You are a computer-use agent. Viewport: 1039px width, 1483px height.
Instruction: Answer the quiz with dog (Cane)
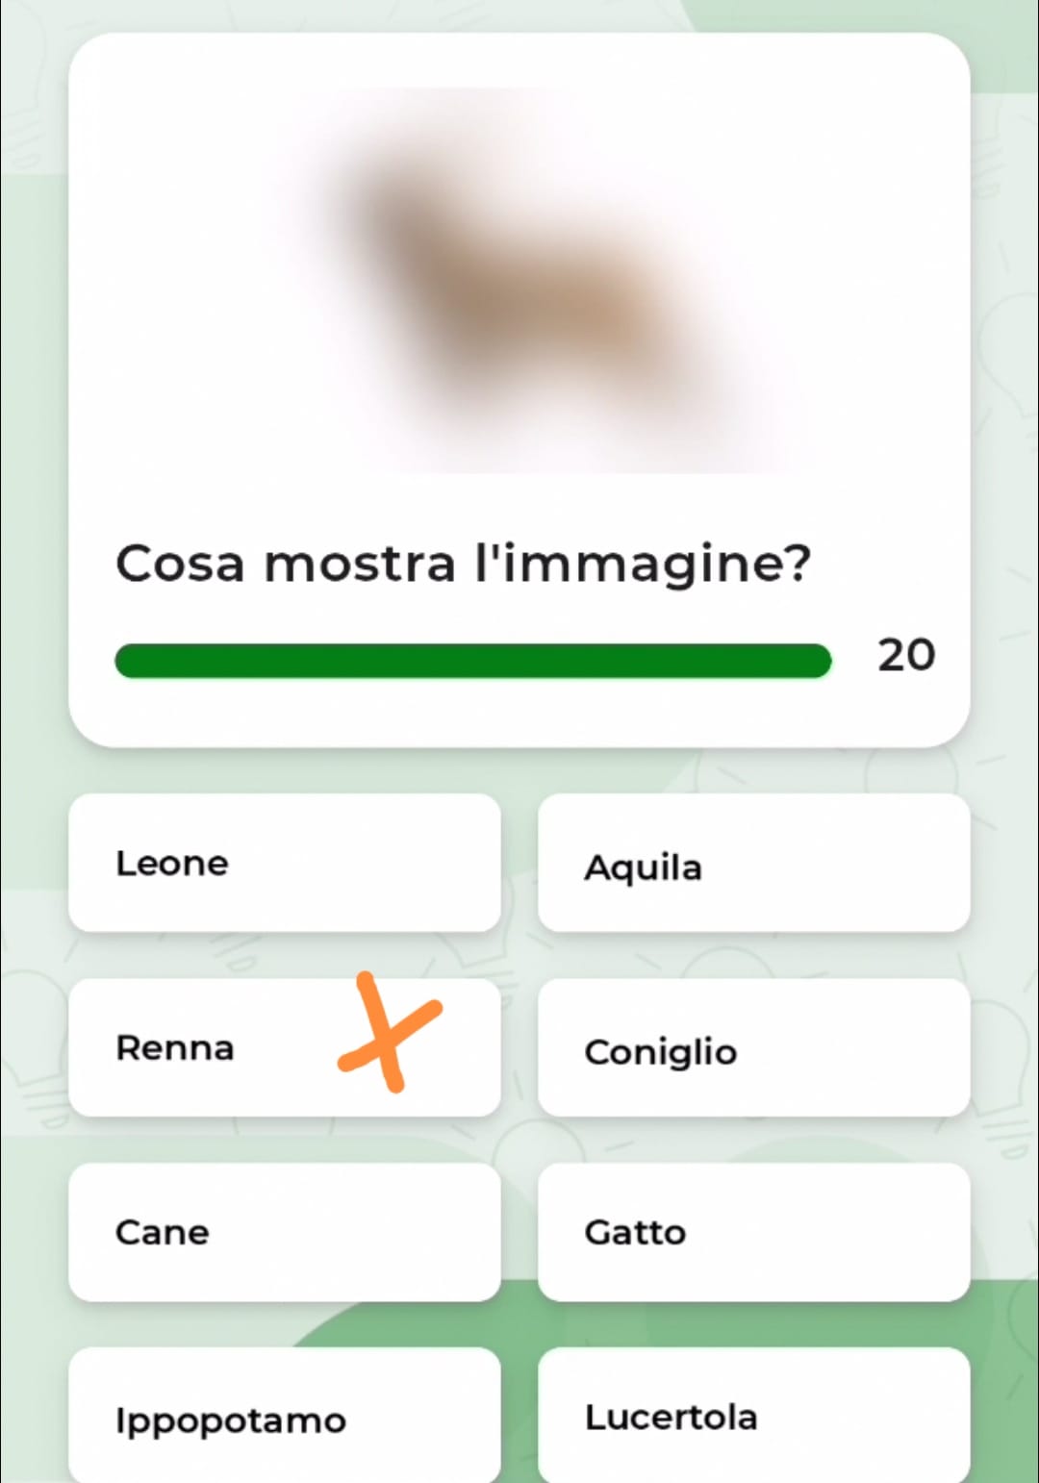click(284, 1232)
